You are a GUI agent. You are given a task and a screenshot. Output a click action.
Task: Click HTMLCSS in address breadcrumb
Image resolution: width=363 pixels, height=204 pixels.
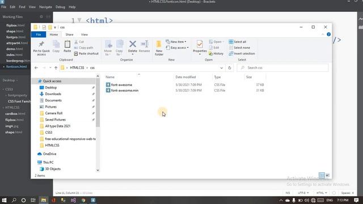coord(77,68)
